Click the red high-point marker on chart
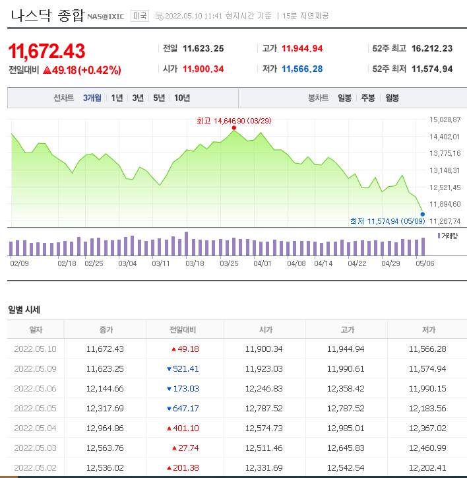467x478 pixels. [x=233, y=127]
